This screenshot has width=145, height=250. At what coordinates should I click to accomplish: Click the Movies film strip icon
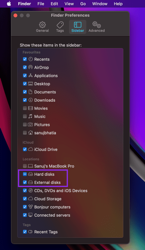[x=31, y=108]
